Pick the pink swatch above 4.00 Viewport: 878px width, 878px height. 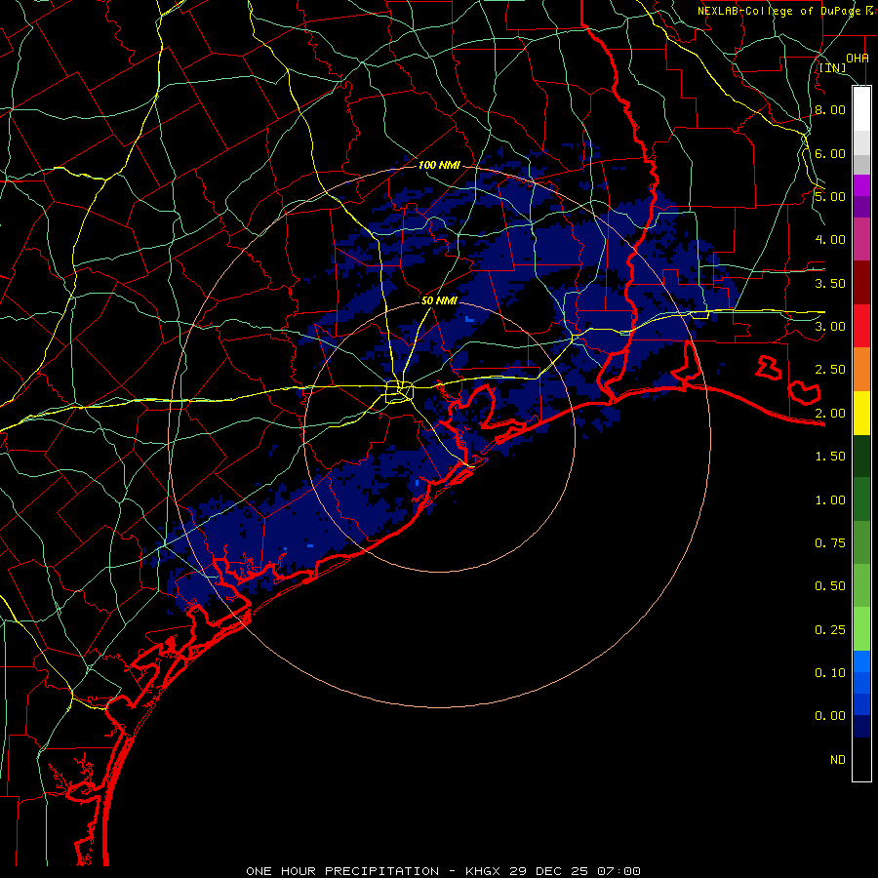pos(861,240)
